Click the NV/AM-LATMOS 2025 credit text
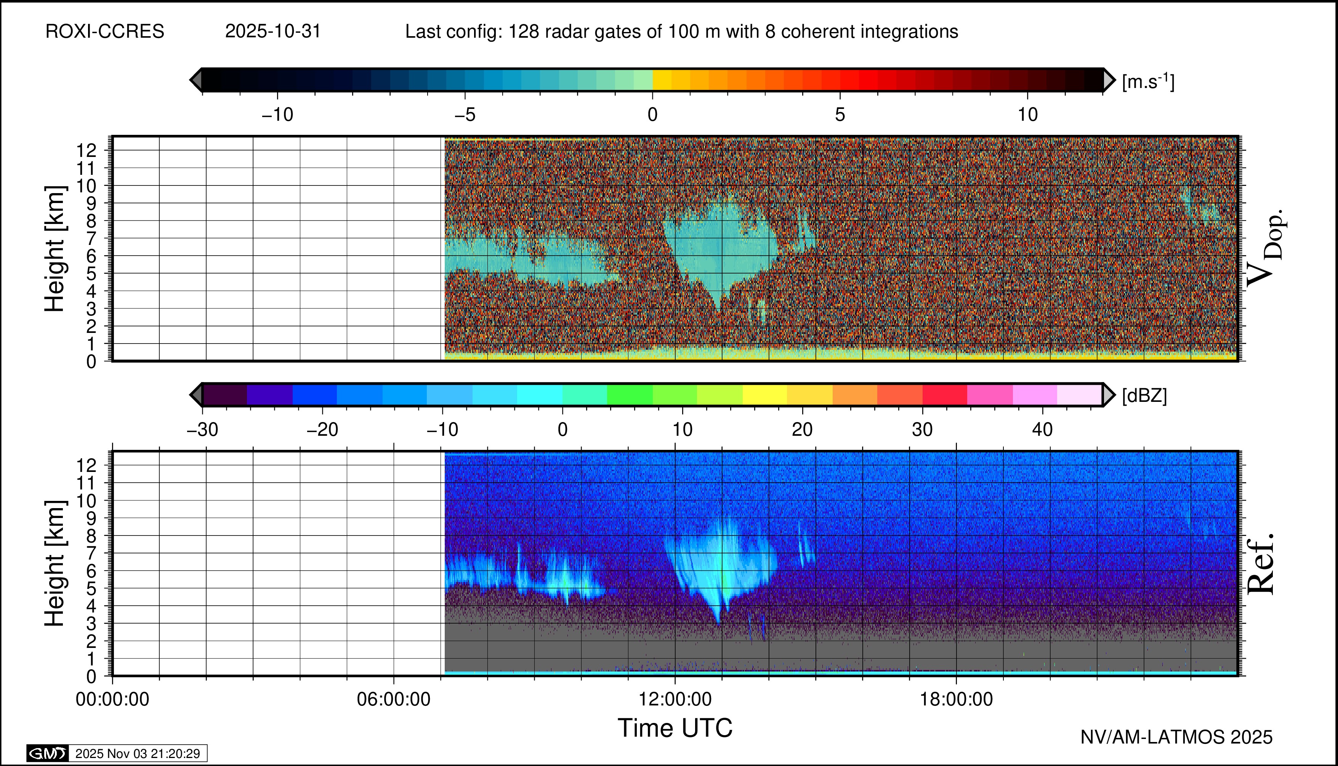1338x766 pixels. point(1176,737)
